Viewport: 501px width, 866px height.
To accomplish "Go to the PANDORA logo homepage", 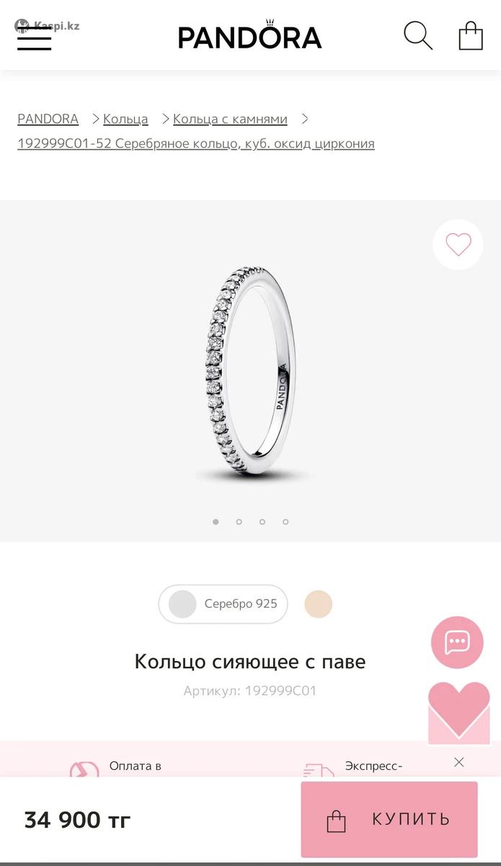I will click(x=250, y=35).
